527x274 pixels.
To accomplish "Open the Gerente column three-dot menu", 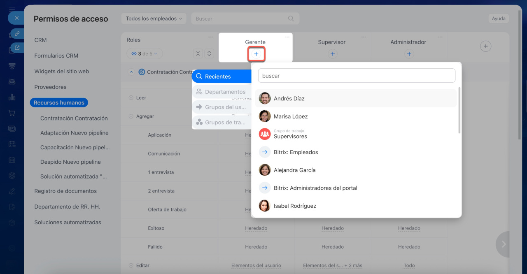I will pyautogui.click(x=287, y=37).
